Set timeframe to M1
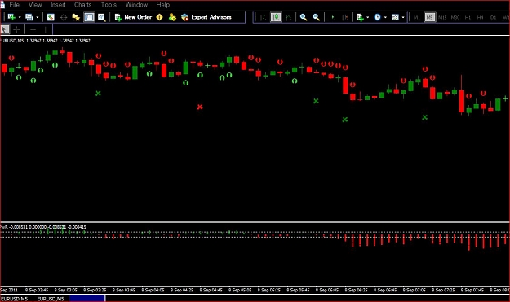Image resolution: width=510 pixels, height=302 pixels. point(417,17)
